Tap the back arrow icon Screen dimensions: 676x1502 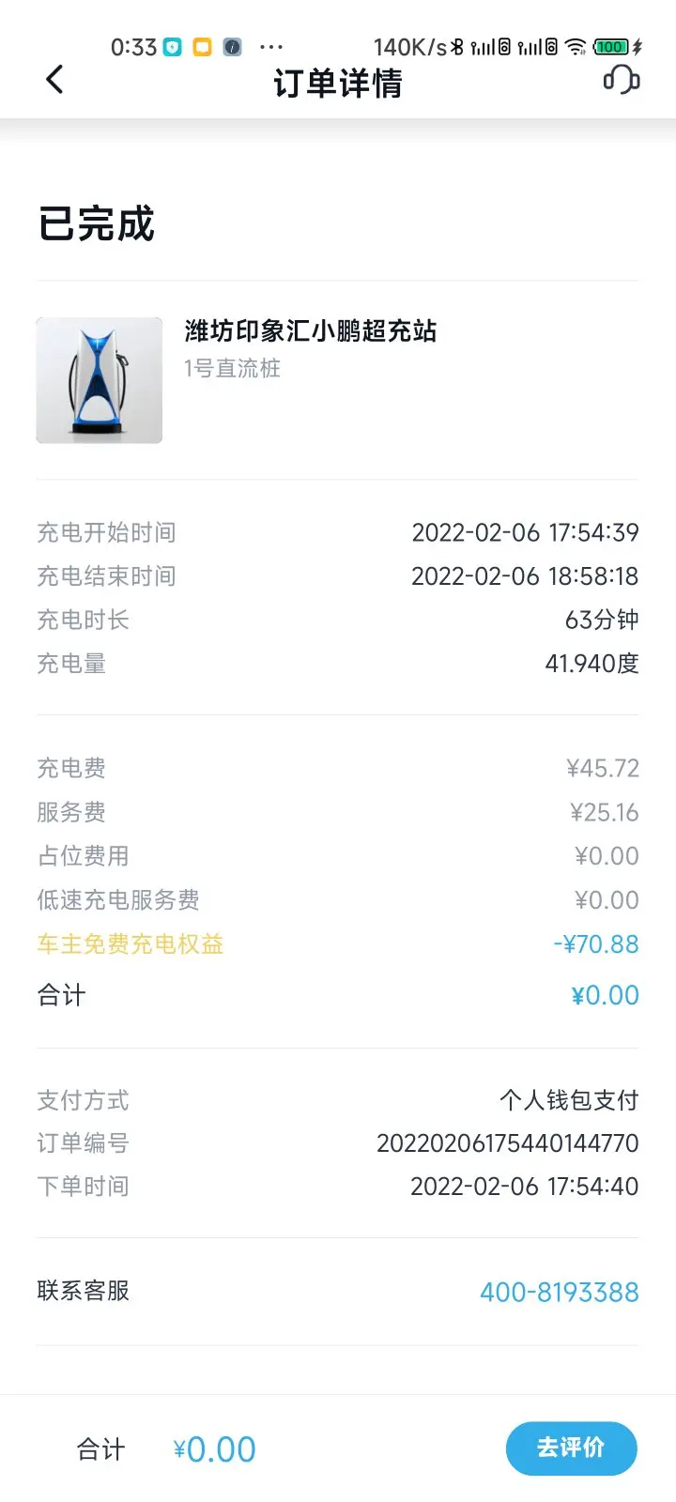55,80
